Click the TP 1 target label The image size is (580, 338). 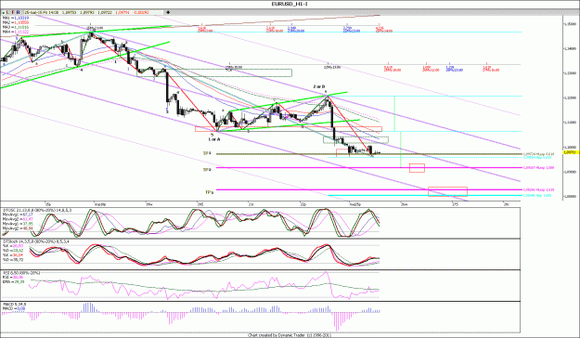tap(207, 153)
